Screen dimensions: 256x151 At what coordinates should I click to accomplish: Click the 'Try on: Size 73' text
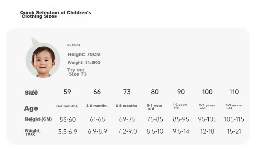click(77, 72)
